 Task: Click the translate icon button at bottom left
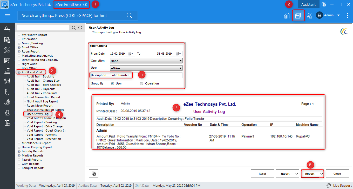click(x=94, y=174)
